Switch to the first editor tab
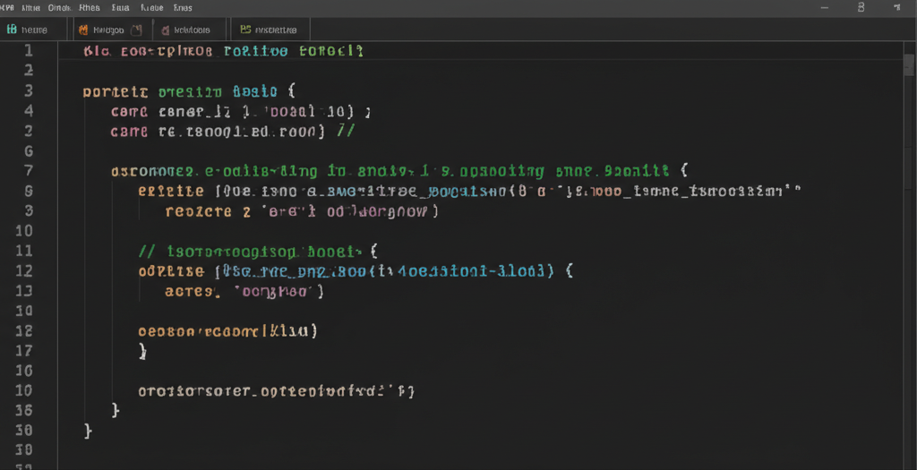The image size is (917, 470). pyautogui.click(x=33, y=30)
